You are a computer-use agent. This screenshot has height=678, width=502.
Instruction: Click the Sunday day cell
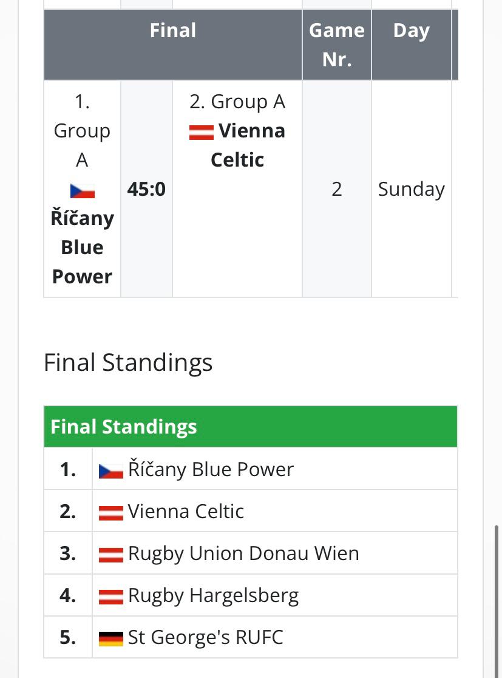(x=412, y=189)
